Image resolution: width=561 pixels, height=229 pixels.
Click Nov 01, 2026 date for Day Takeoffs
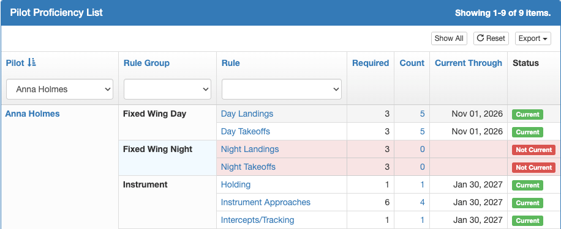click(477, 132)
